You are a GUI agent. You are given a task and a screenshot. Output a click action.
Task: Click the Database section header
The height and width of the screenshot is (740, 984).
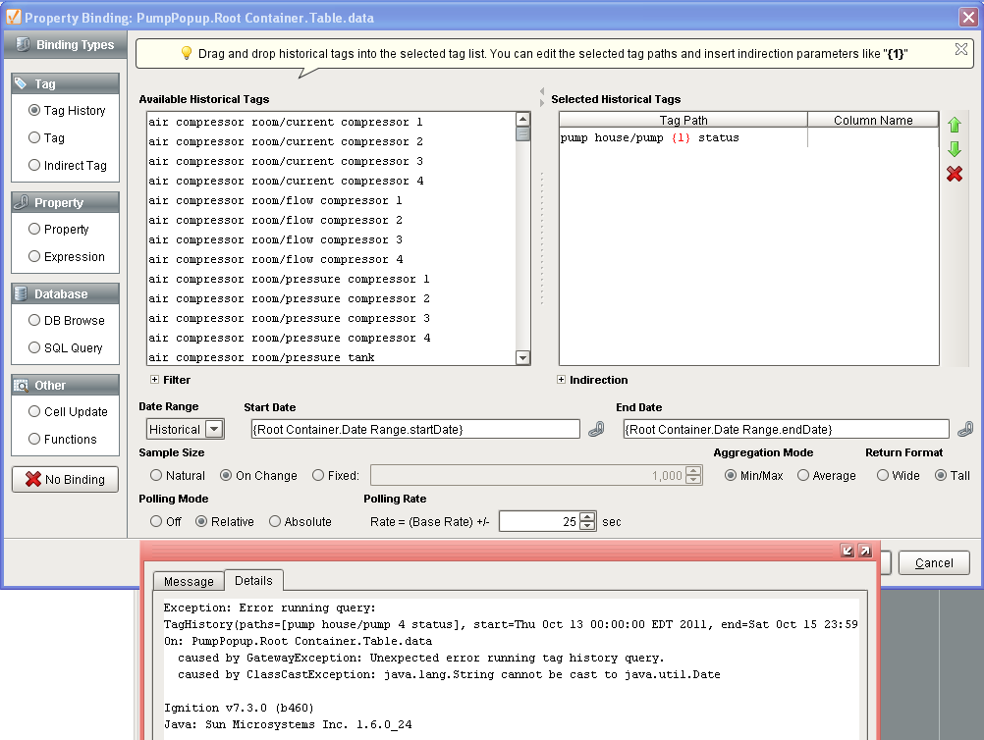pos(65,293)
